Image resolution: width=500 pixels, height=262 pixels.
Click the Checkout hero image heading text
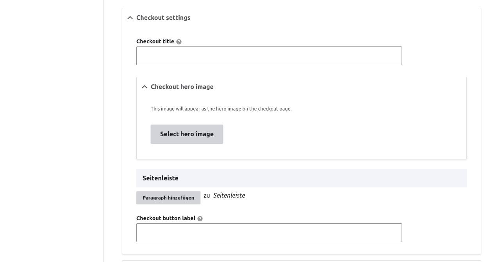click(x=182, y=87)
